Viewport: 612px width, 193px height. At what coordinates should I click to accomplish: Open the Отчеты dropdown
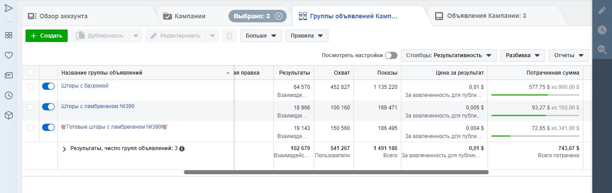coord(569,55)
